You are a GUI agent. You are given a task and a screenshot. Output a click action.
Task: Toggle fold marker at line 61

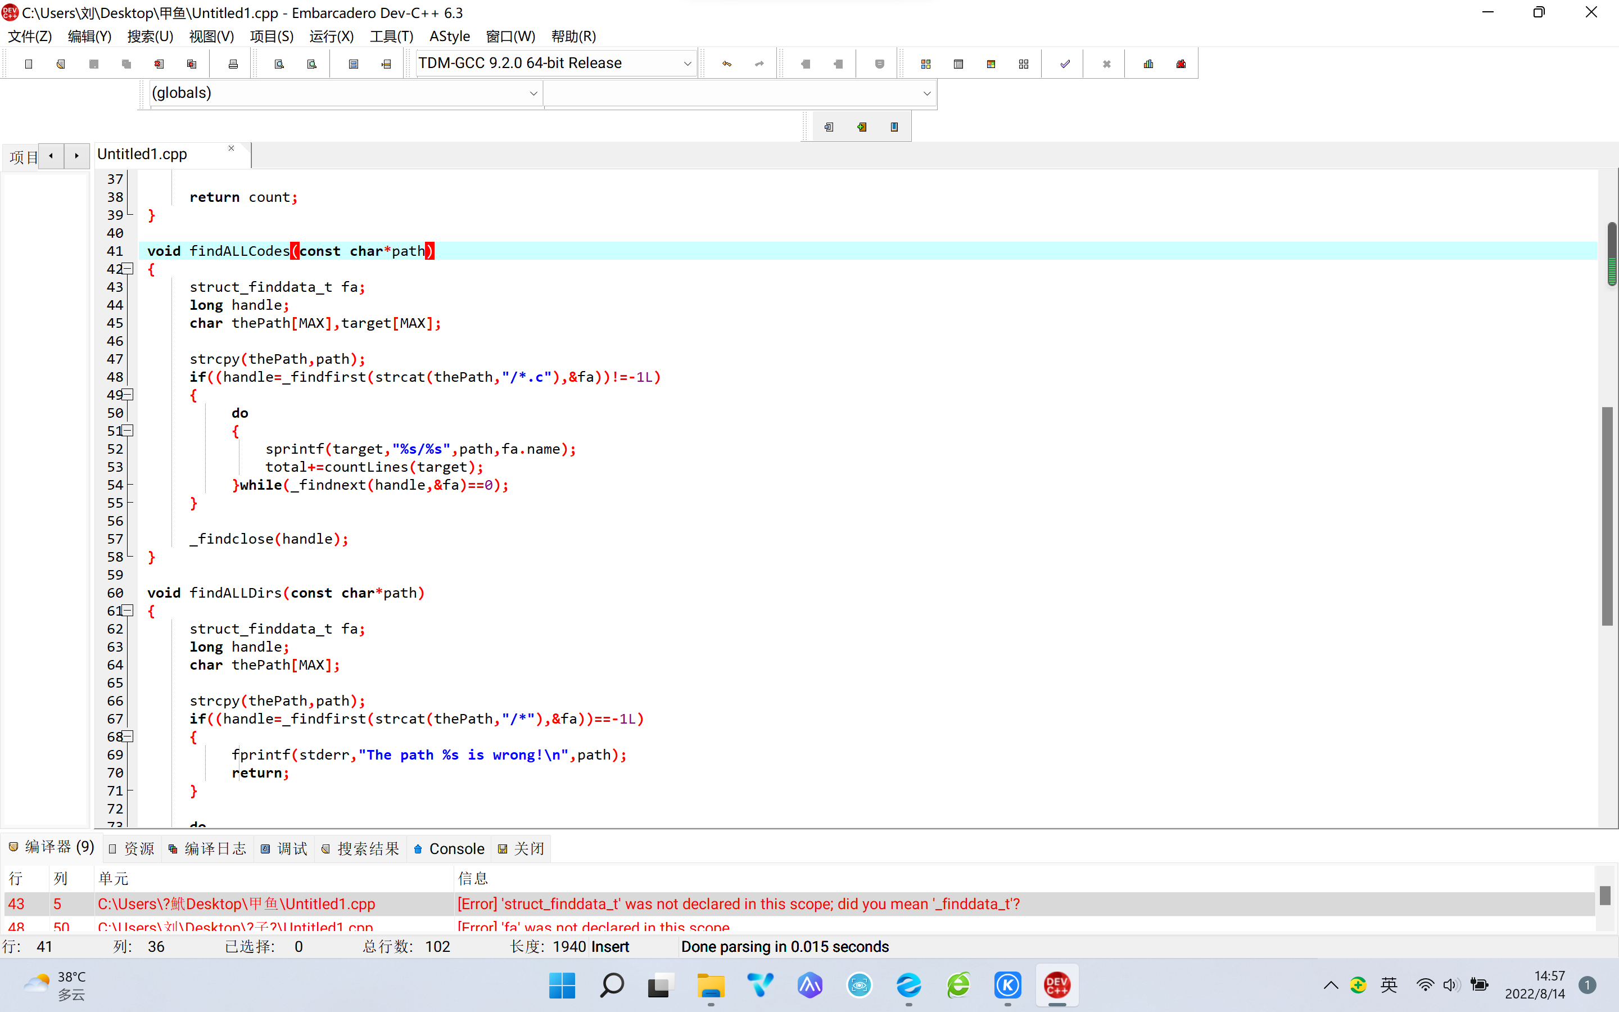(128, 611)
